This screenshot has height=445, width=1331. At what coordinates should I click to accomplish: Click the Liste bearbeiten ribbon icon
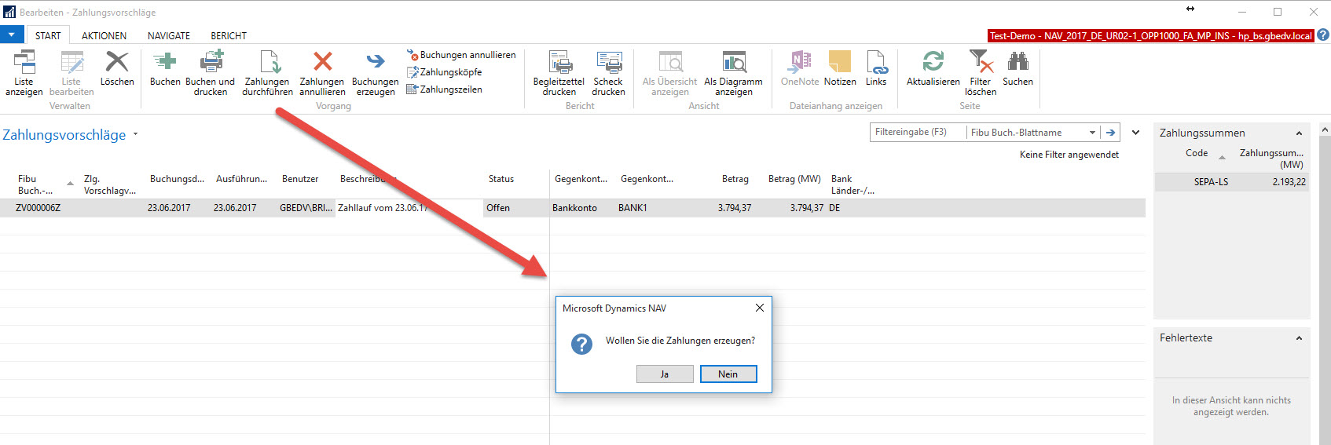click(71, 61)
